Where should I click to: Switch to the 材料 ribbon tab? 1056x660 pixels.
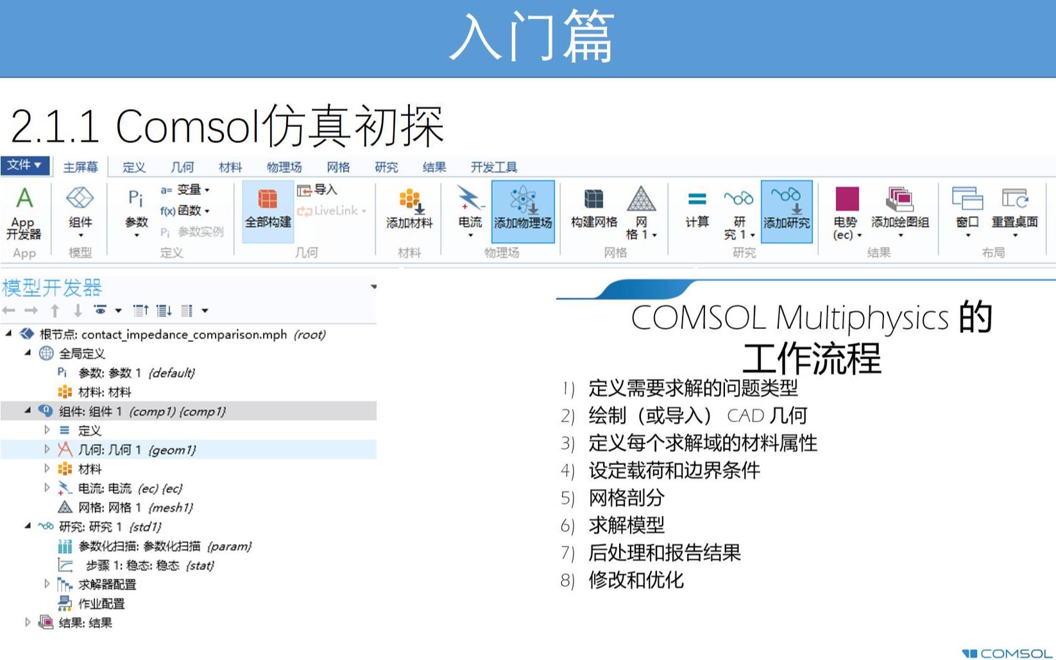[230, 167]
